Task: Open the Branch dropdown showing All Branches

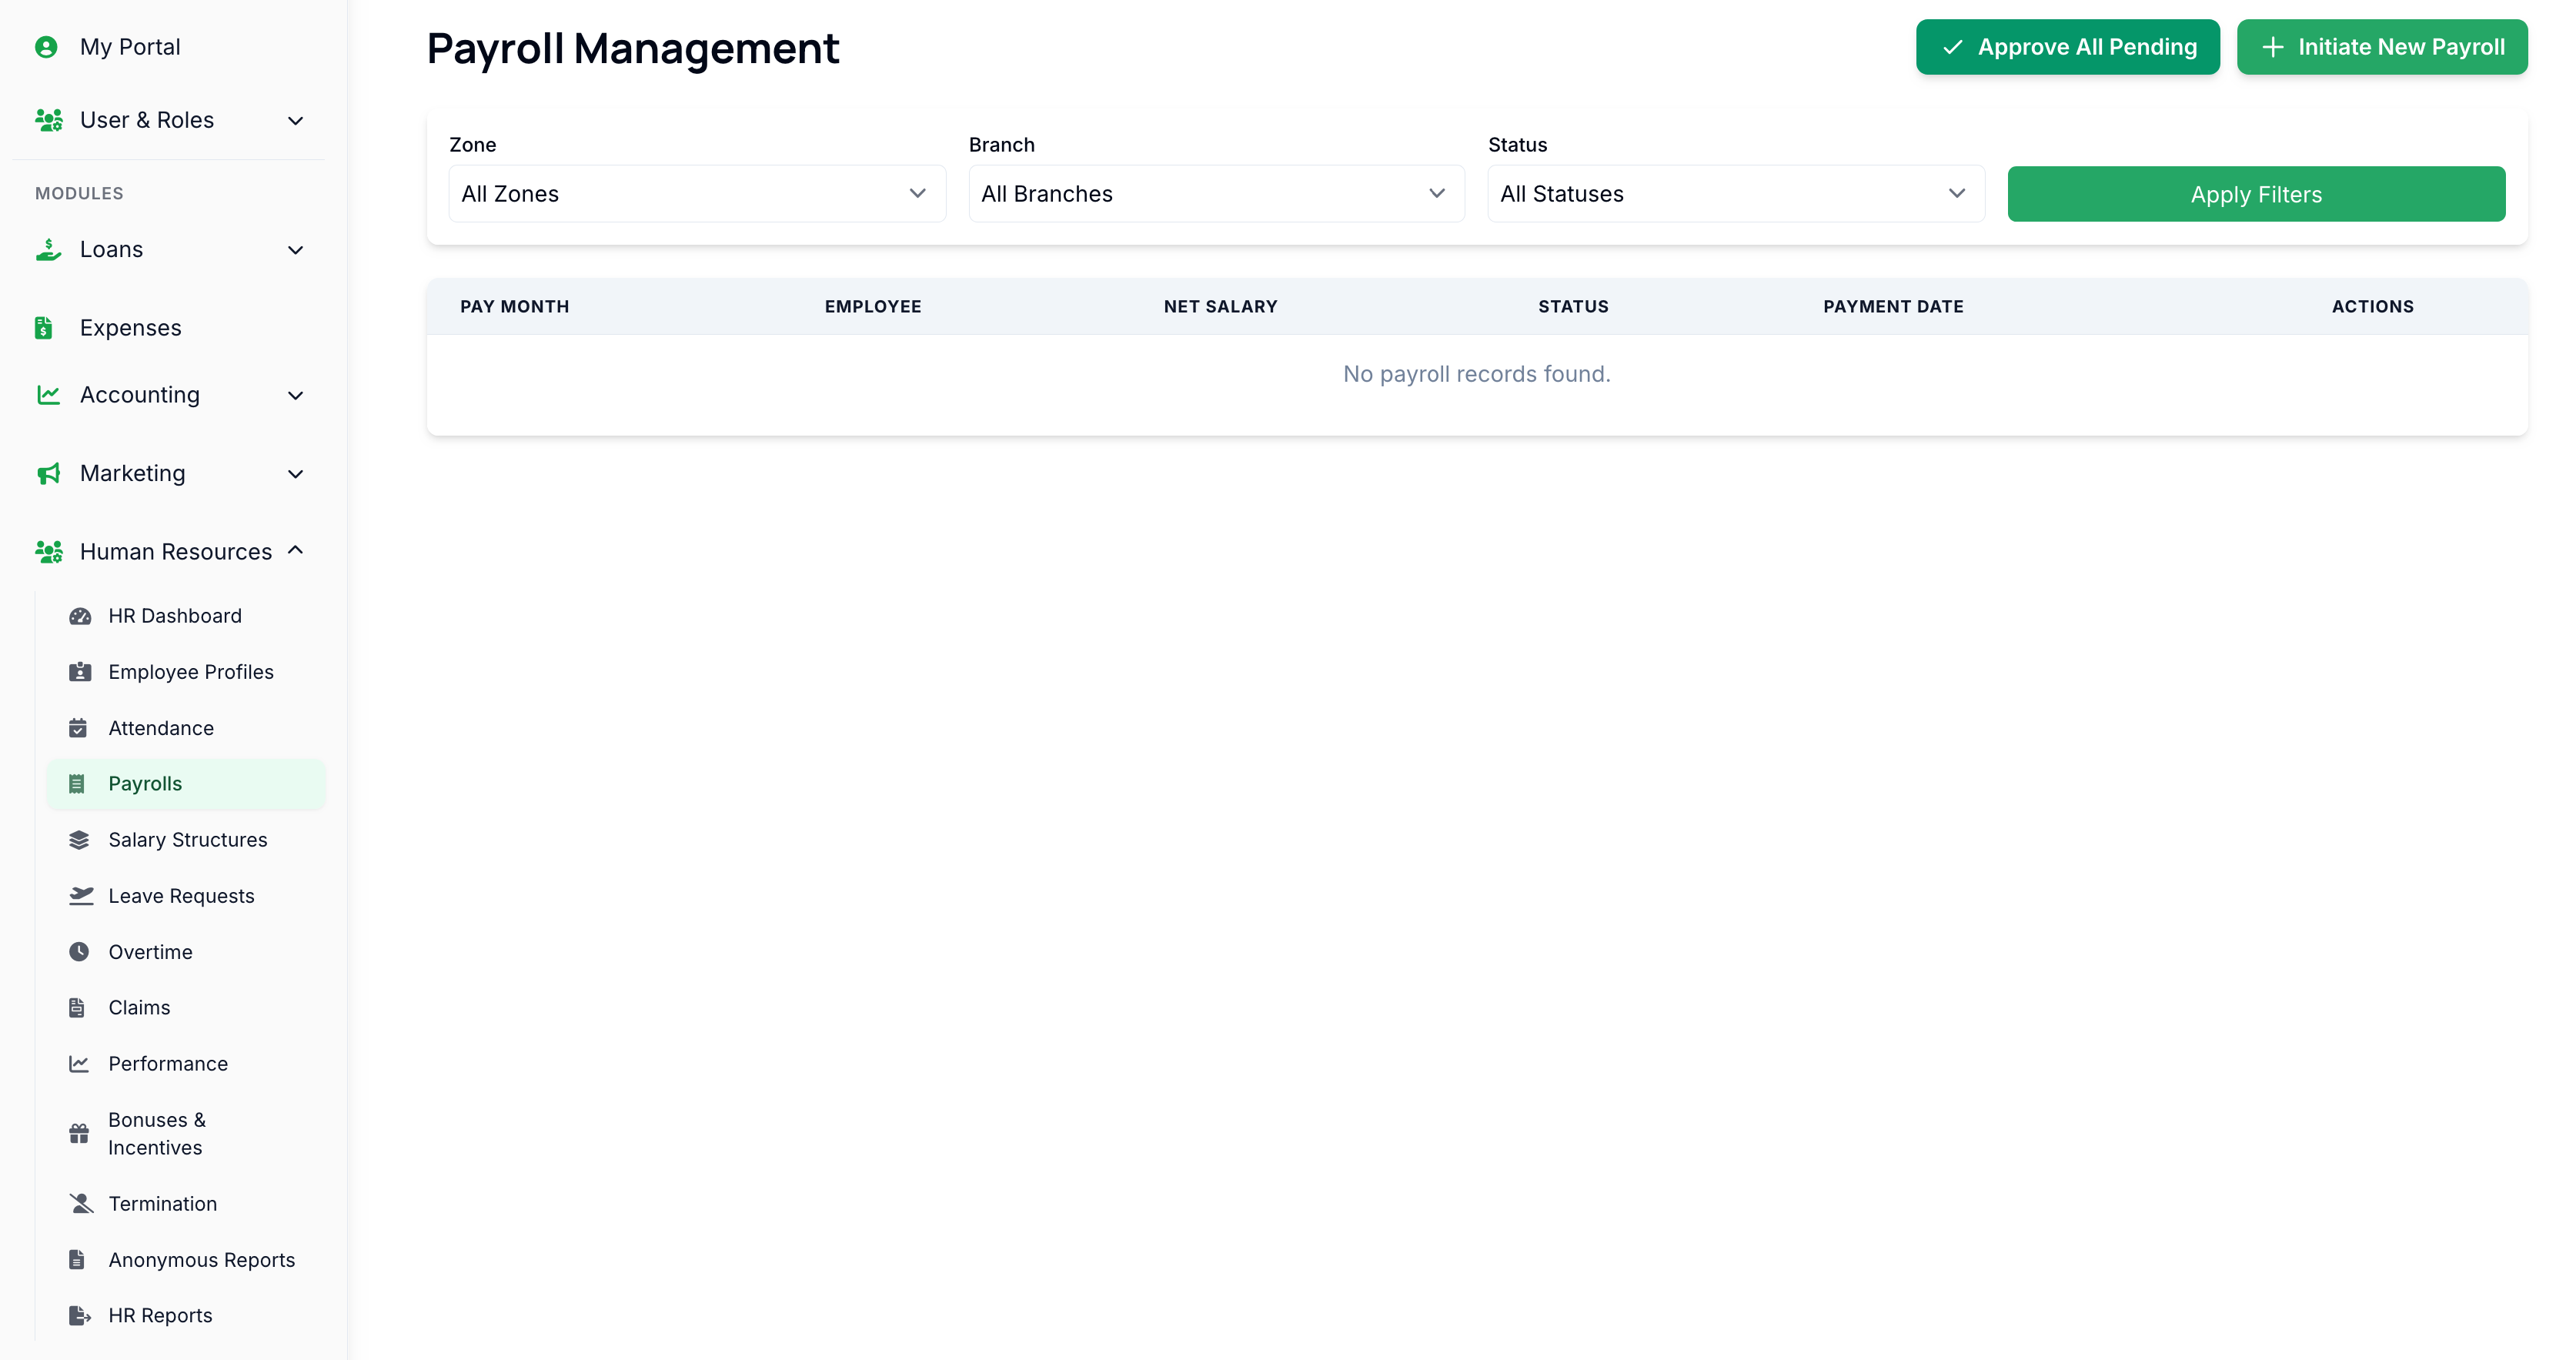Action: click(1217, 194)
